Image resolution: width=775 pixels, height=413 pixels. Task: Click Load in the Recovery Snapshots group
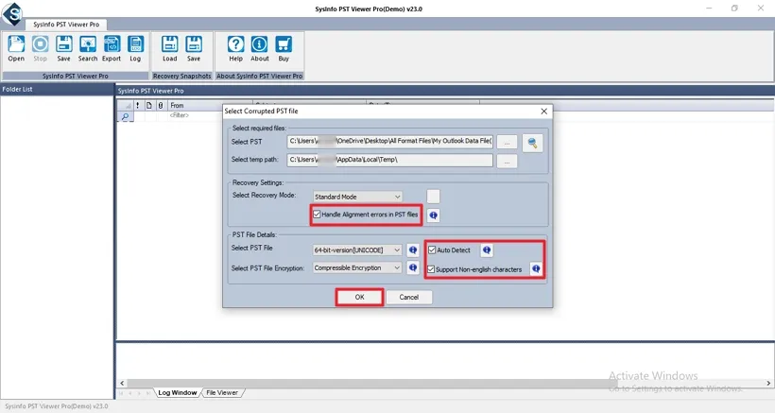point(169,48)
